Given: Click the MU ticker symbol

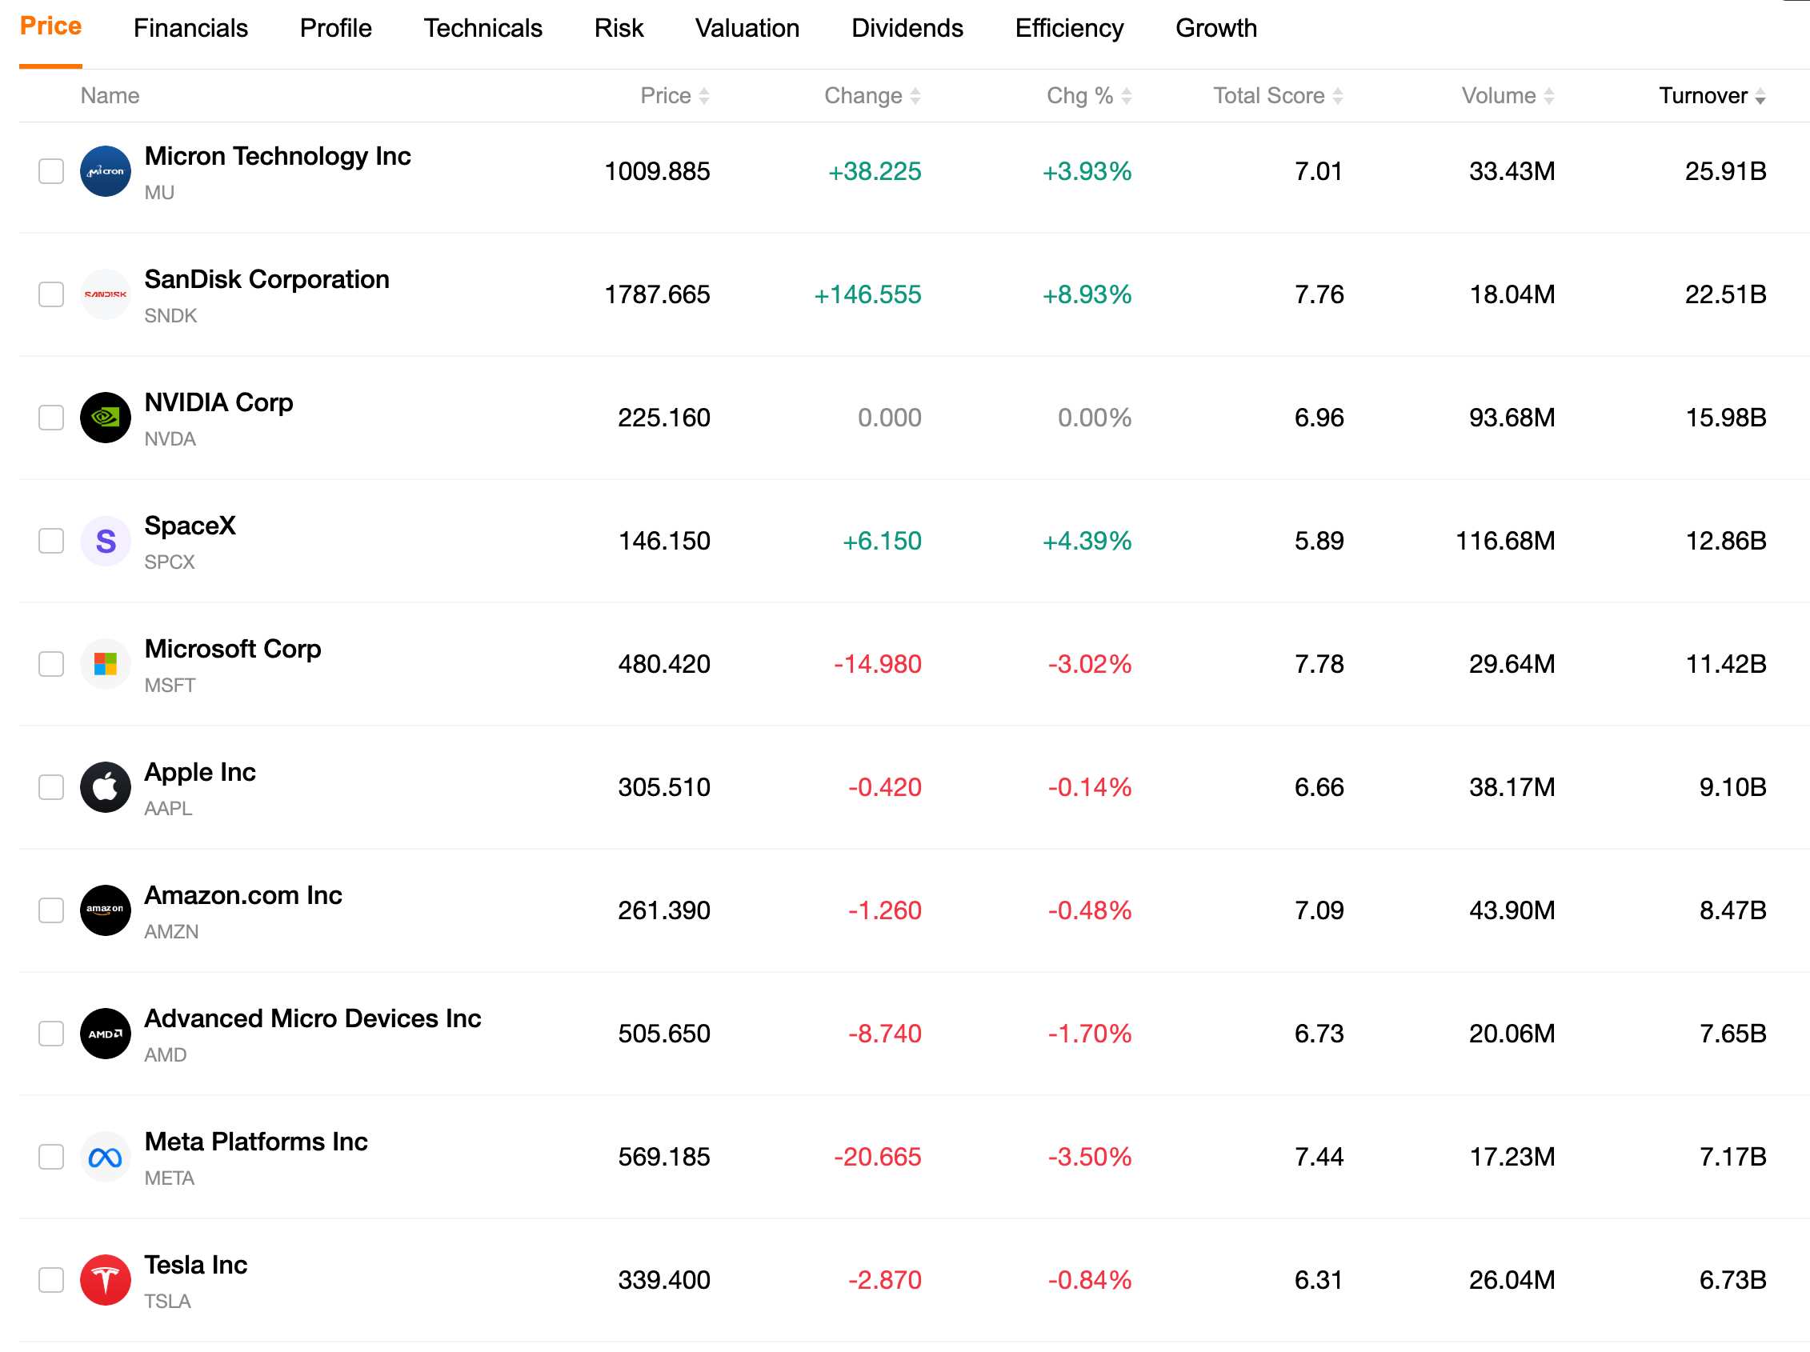Looking at the screenshot, I should pos(159,192).
